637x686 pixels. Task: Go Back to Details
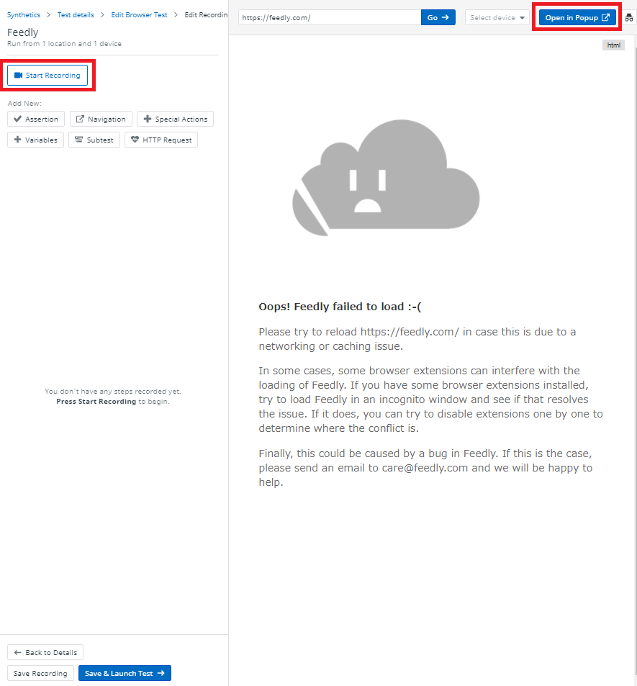45,652
